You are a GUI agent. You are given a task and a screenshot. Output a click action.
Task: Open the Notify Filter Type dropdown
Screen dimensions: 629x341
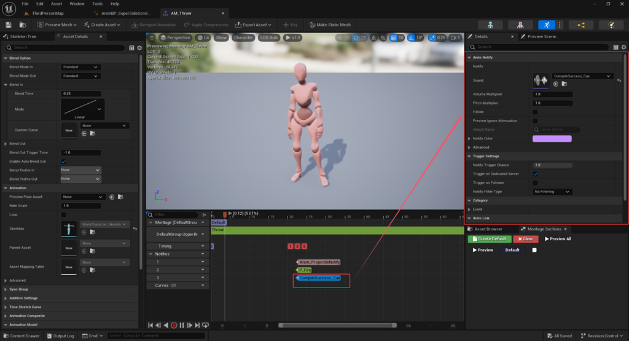pos(552,192)
